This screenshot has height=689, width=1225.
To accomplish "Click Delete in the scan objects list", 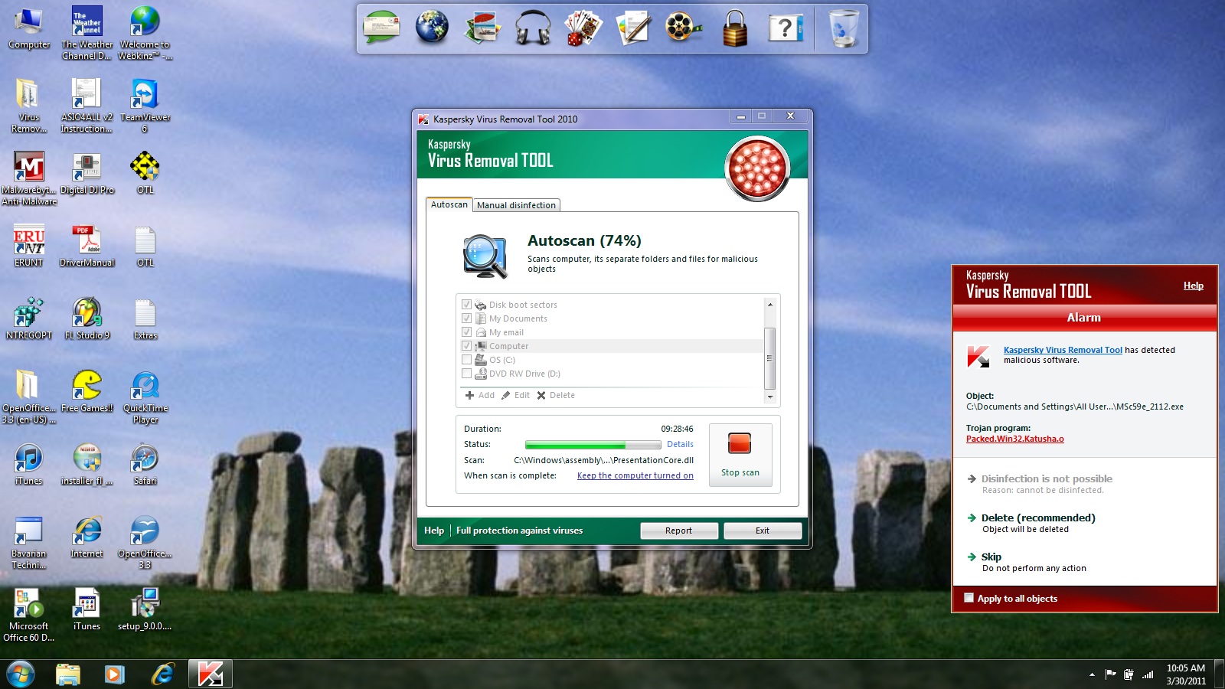I will 556,395.
